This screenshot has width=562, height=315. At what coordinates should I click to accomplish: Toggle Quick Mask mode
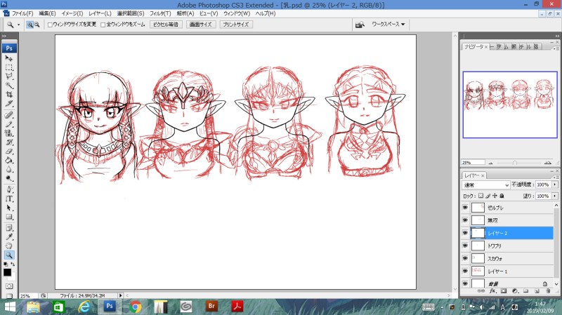[9, 286]
